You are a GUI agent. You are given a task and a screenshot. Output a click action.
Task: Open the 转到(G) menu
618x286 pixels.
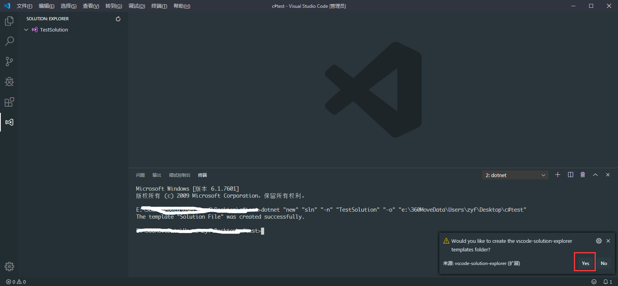(114, 6)
